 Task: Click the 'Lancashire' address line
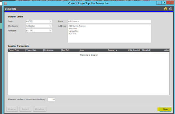coord(74,31)
